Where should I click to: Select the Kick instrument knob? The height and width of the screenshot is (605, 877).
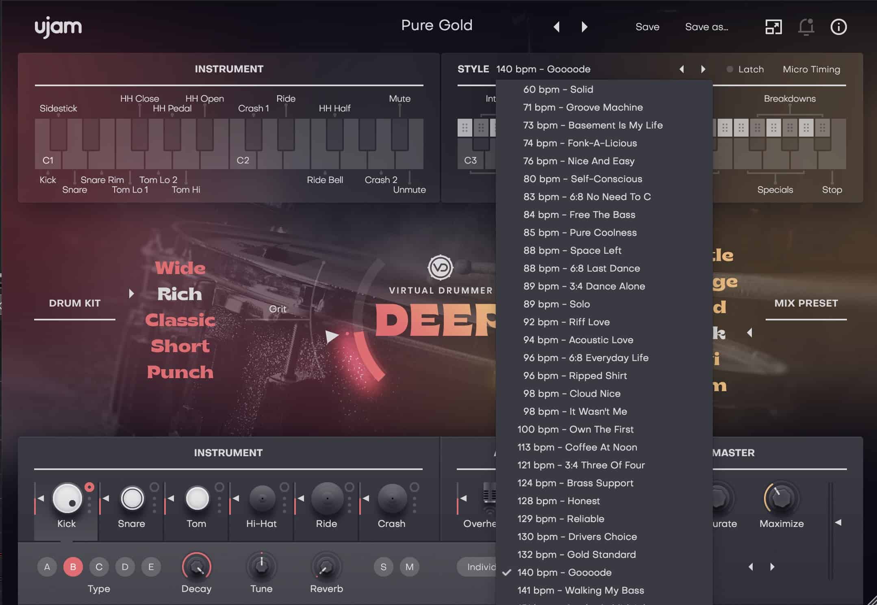pos(67,498)
